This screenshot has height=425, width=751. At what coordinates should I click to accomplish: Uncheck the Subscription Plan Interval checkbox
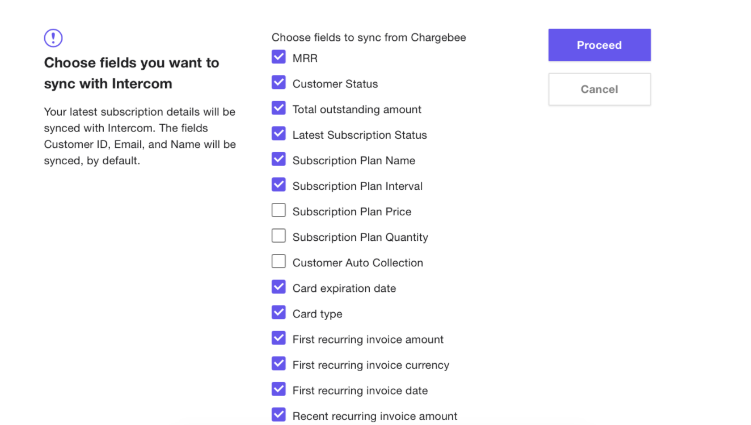point(279,185)
